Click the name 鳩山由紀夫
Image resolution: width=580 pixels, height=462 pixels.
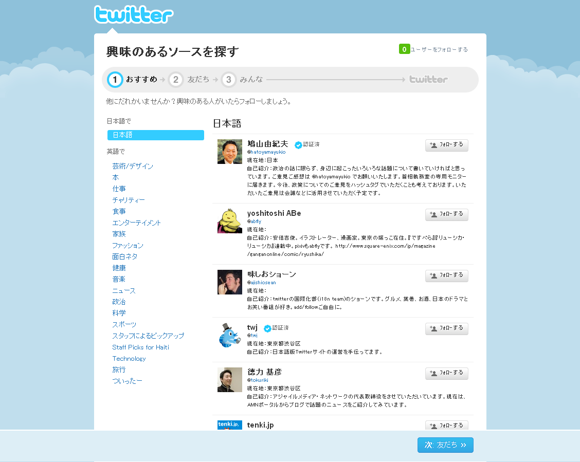pos(267,144)
